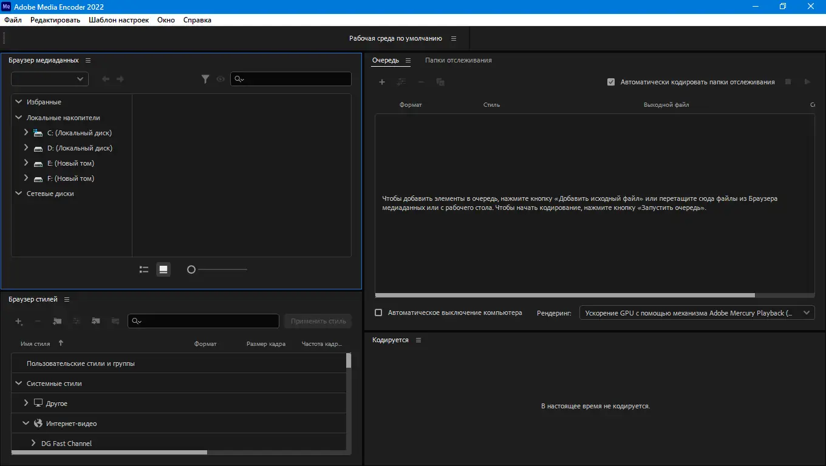Expand the Другое style group
The width and height of the screenshot is (826, 466).
tap(26, 403)
